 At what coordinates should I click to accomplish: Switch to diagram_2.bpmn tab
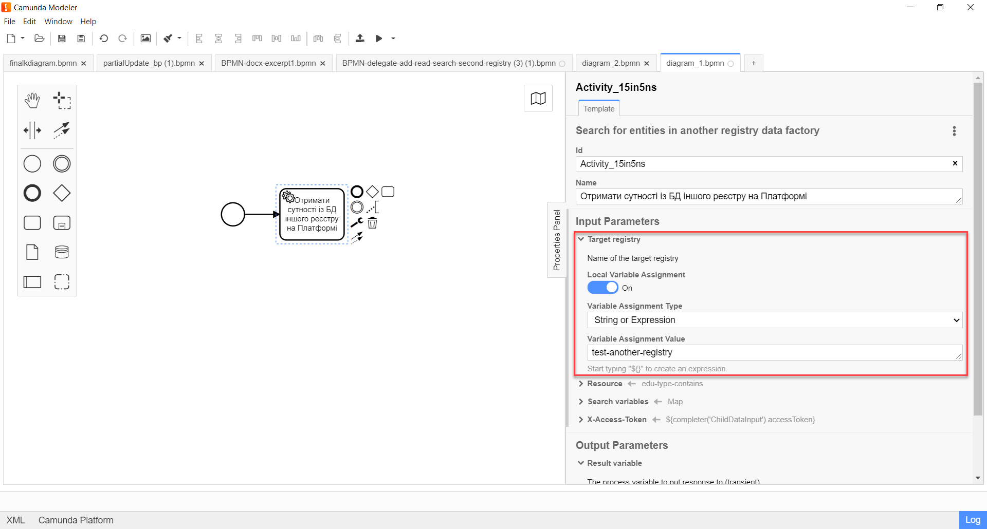click(611, 63)
